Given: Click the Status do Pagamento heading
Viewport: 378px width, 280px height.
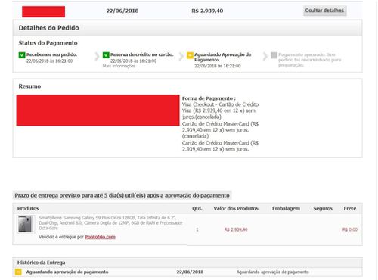Looking at the screenshot, I should click(48, 43).
